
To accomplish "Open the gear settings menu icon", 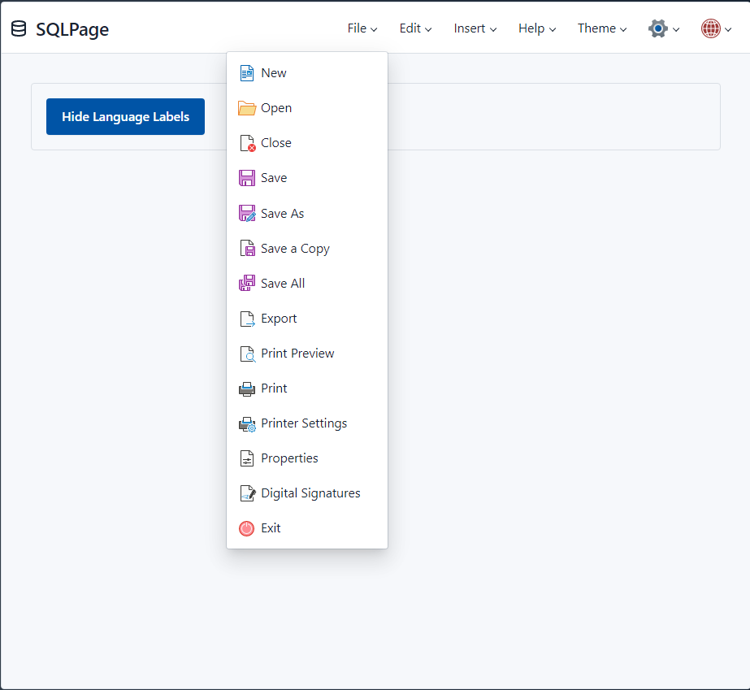I will [x=657, y=28].
